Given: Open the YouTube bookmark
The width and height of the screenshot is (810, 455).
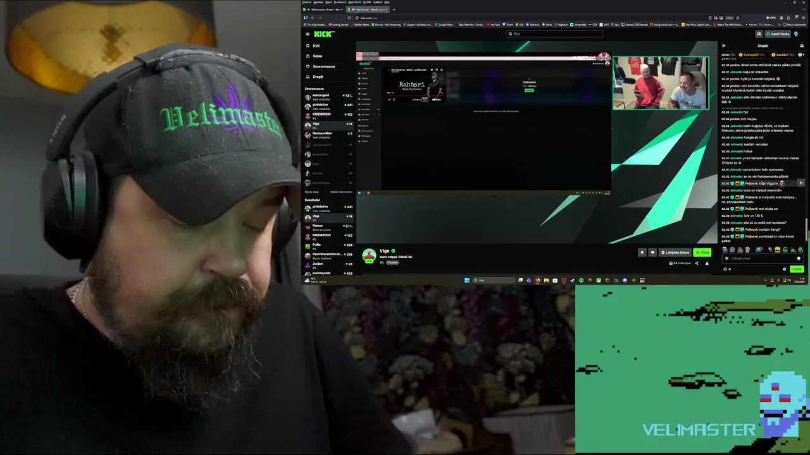Looking at the screenshot, I should click(x=494, y=25).
